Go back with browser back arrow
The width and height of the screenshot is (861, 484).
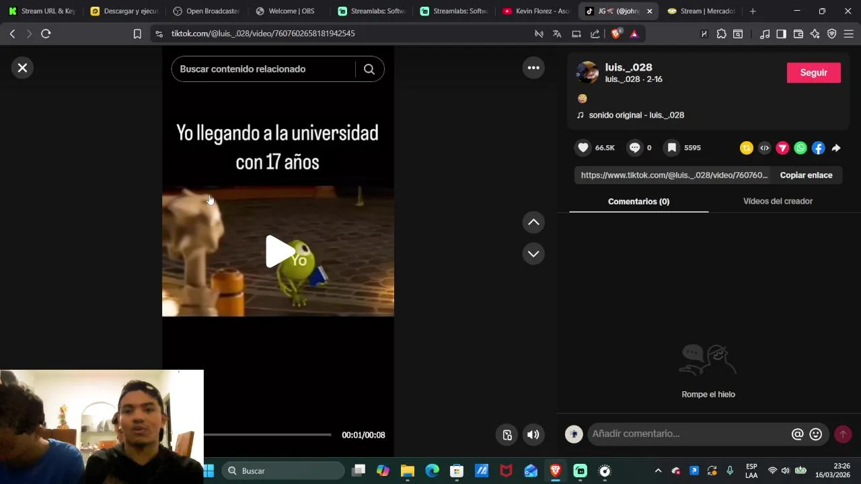[12, 34]
